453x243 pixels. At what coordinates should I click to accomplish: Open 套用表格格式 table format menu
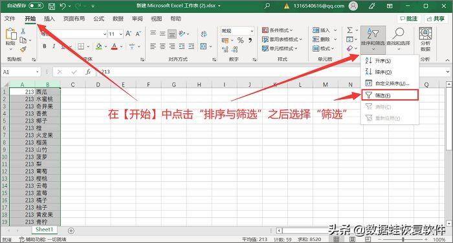282,39
